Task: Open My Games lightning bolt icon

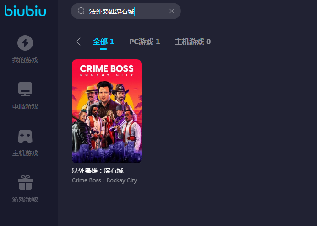Action: coord(25,43)
